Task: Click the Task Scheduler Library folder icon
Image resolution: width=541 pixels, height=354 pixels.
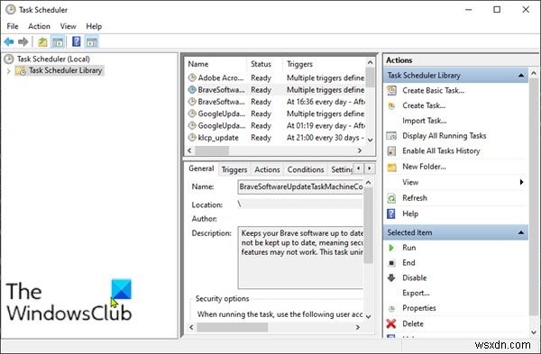Action: click(21, 70)
